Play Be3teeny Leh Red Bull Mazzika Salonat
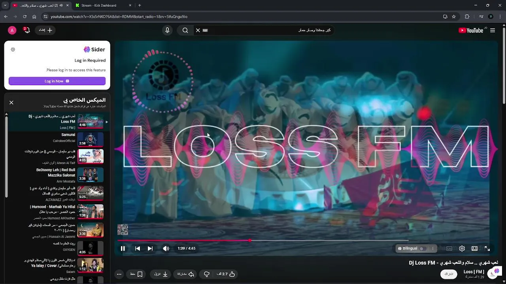Viewport: 506px width, 284px height. (x=57, y=175)
